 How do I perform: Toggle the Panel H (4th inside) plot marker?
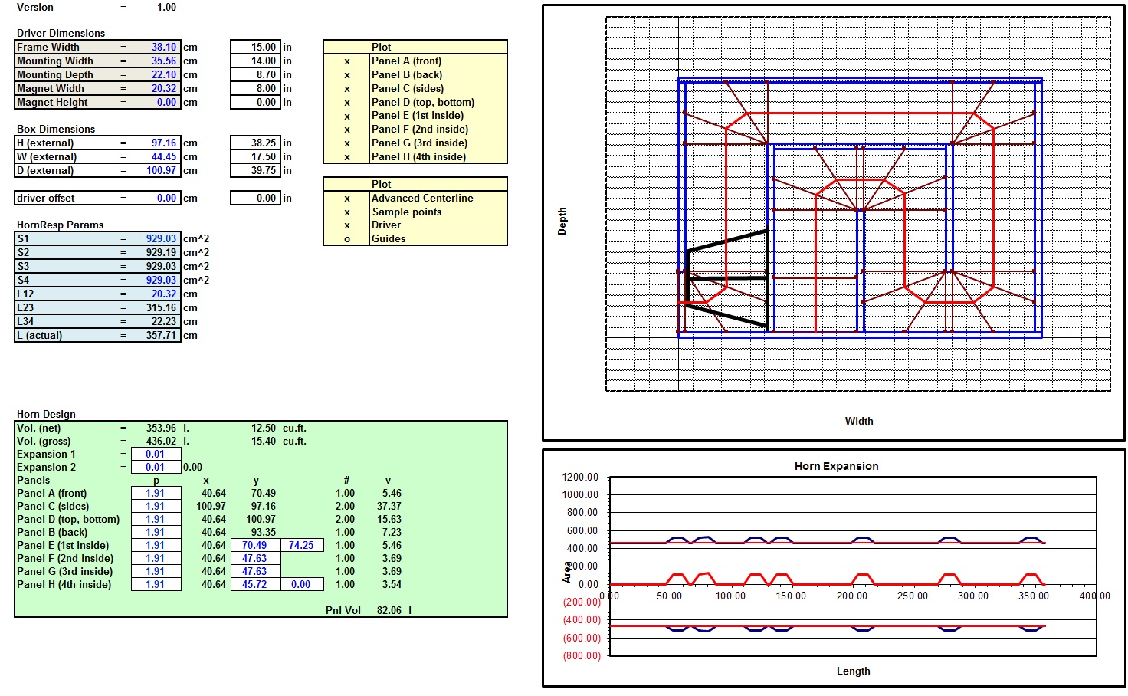coord(346,157)
